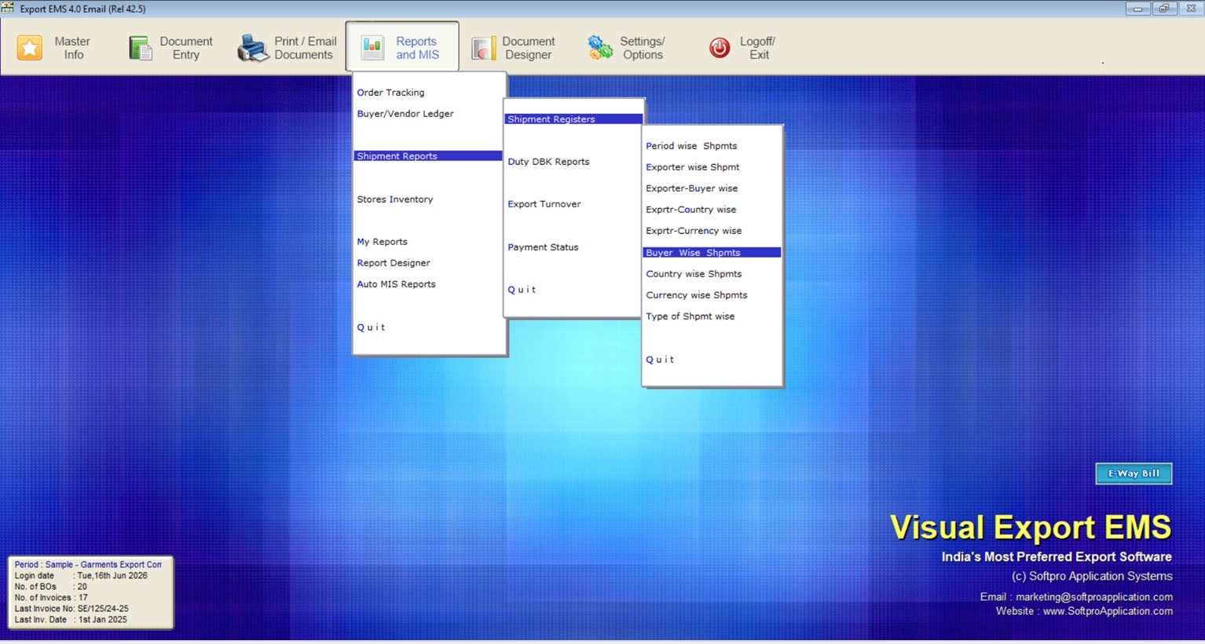Choose Buyer Wise Shpmts report
The image size is (1205, 644).
tap(712, 253)
